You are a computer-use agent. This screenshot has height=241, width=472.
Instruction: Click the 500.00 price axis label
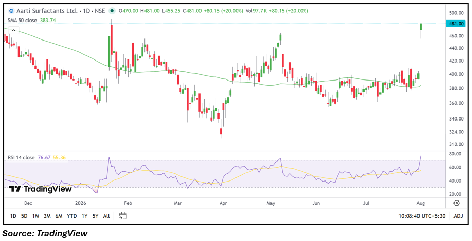coord(456,13)
